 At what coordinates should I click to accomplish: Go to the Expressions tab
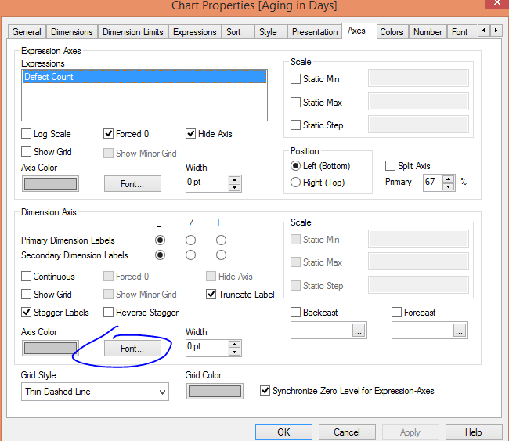pyautogui.click(x=195, y=32)
